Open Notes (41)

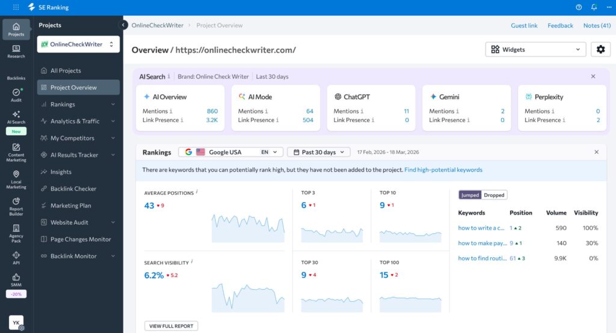pyautogui.click(x=597, y=25)
